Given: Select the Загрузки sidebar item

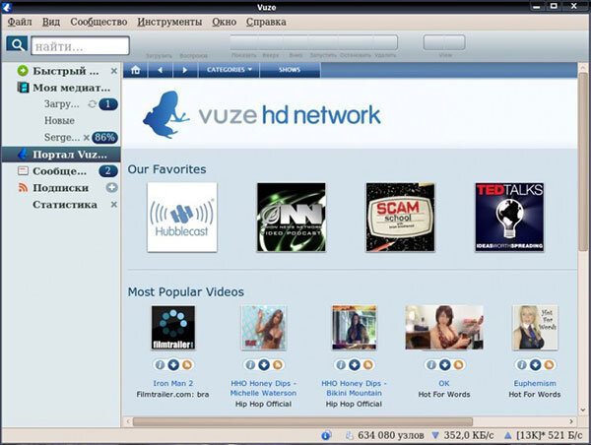Looking at the screenshot, I should 62,104.
